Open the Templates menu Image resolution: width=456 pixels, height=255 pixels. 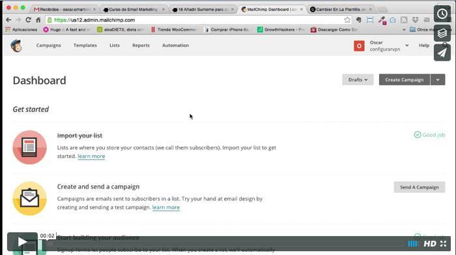(x=85, y=46)
